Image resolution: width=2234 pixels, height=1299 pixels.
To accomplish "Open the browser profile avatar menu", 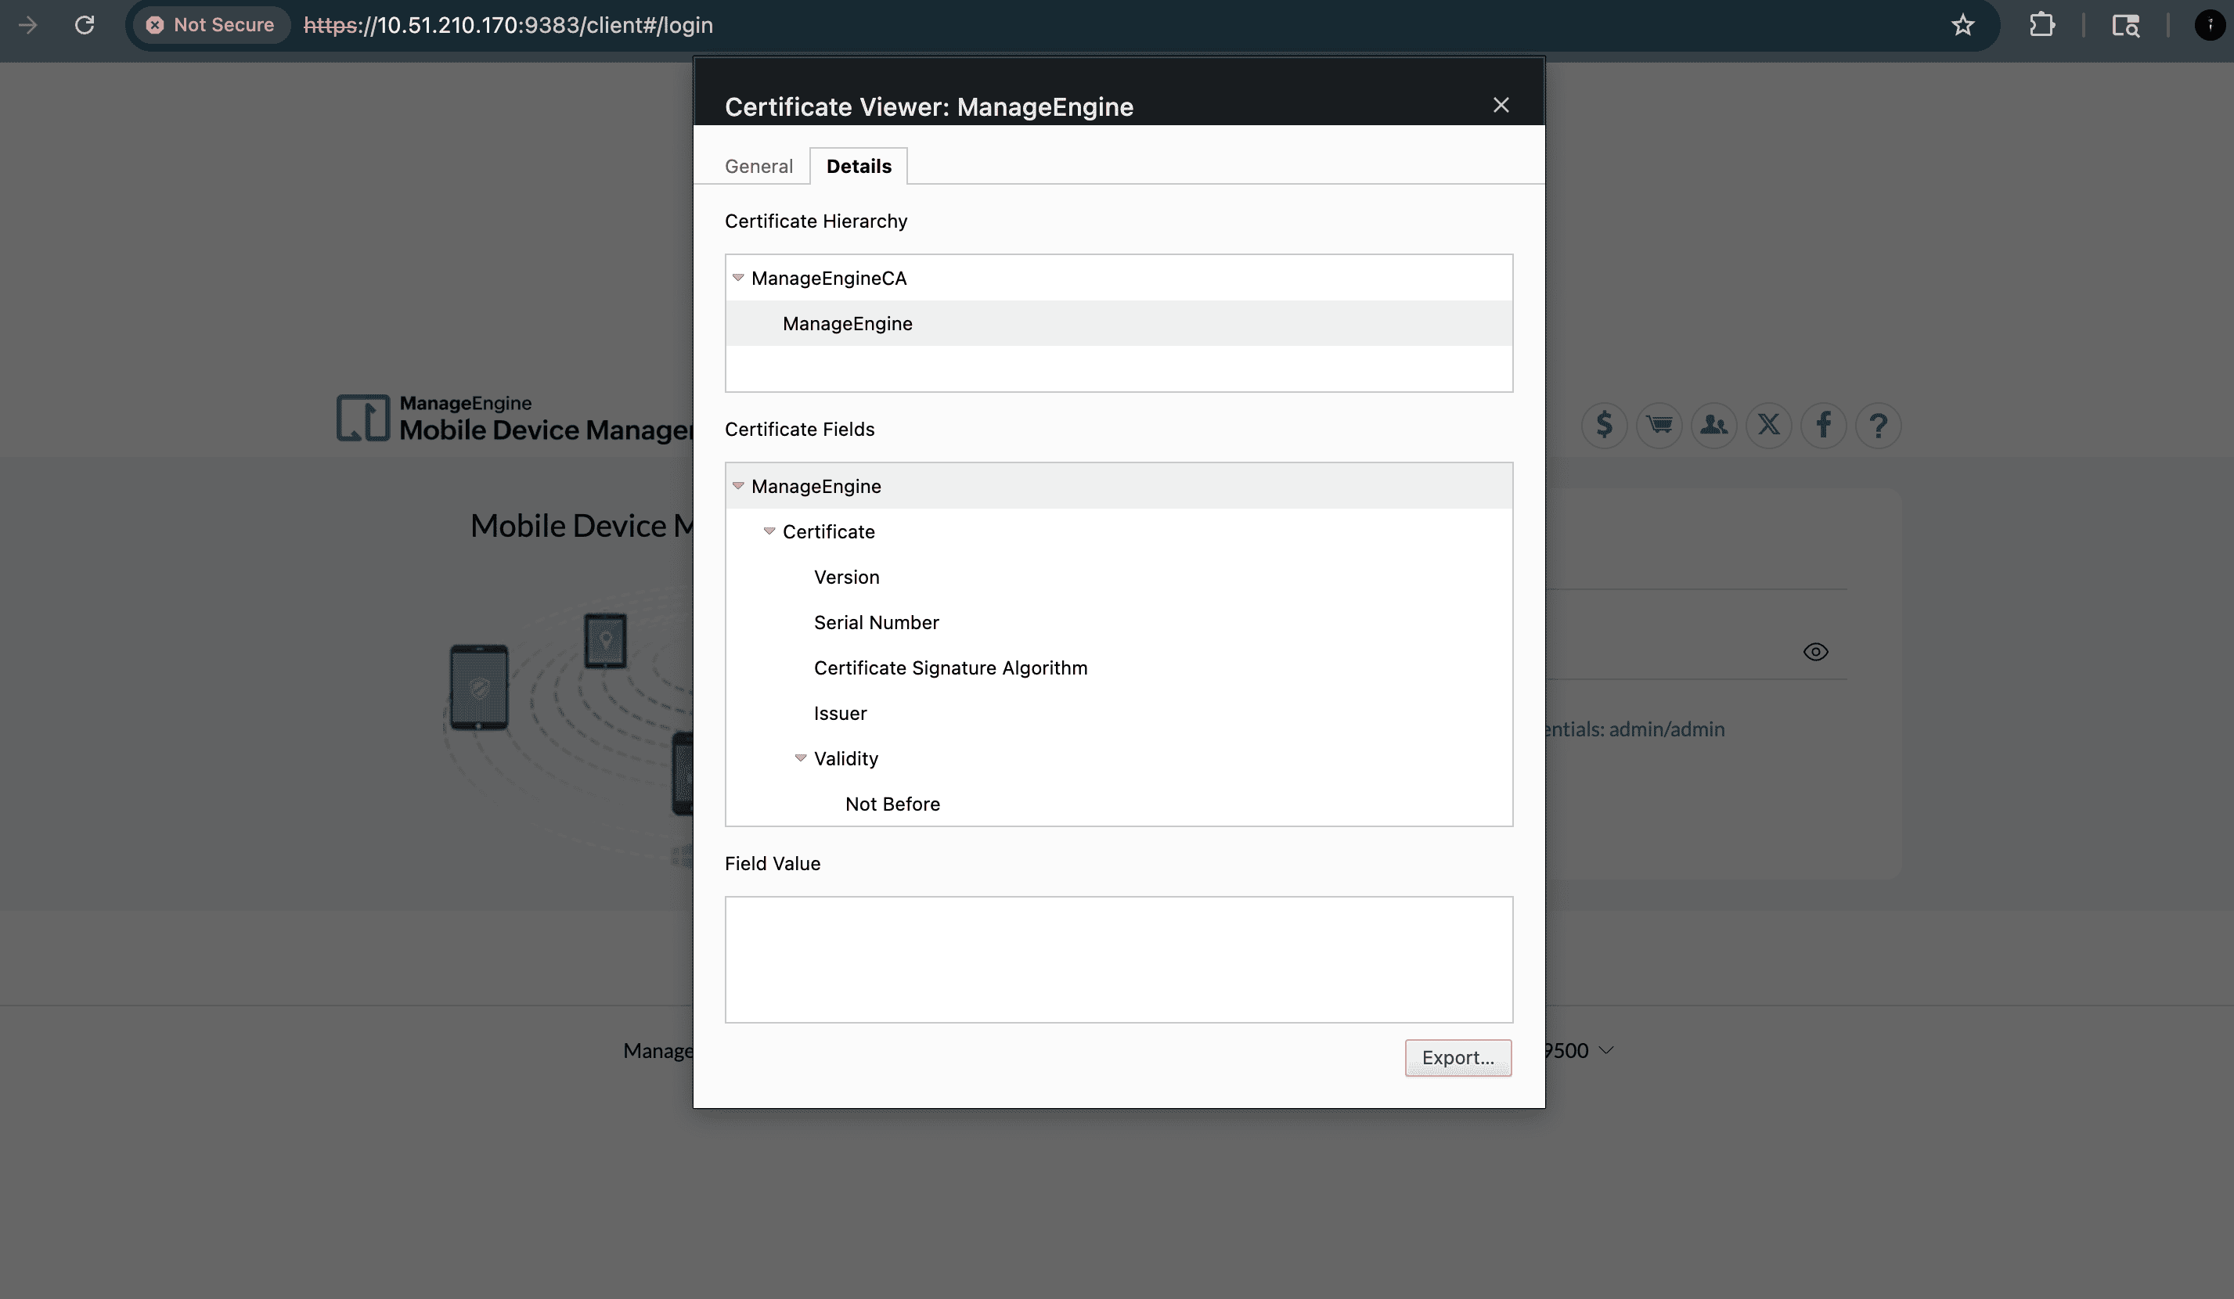I will 2208,25.
